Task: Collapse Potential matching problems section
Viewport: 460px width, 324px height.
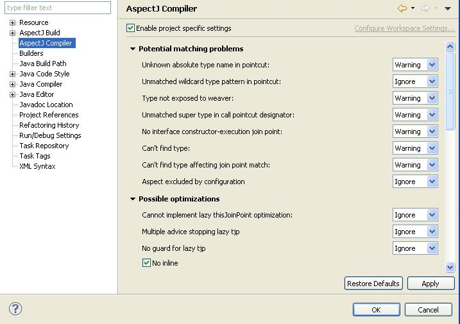Action: (133, 49)
